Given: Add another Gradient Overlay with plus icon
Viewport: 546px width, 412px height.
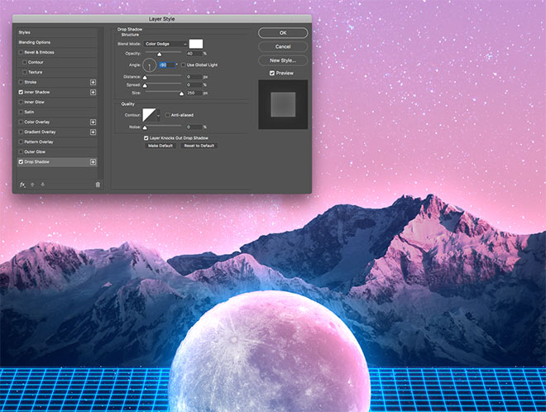Looking at the screenshot, I should tap(93, 132).
